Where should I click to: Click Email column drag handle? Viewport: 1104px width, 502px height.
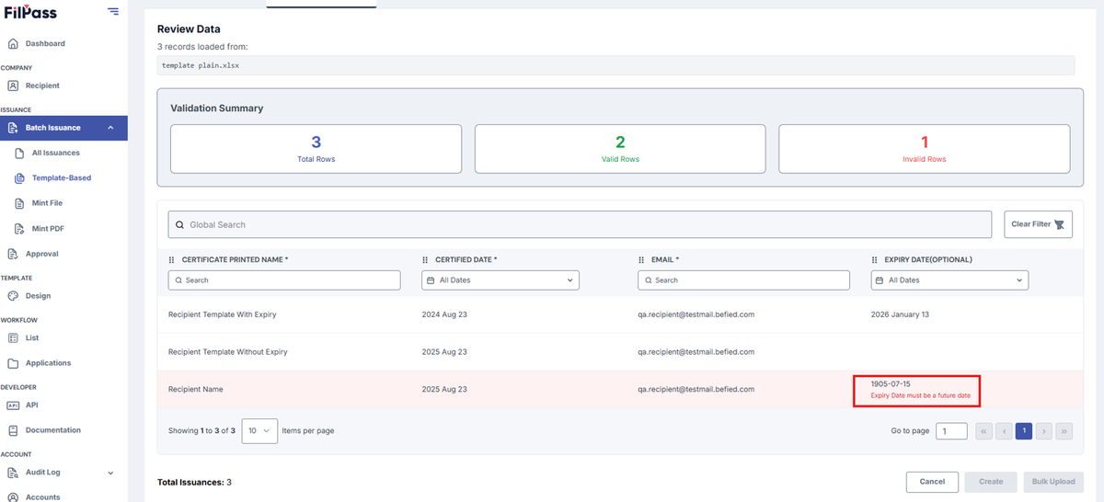642,260
